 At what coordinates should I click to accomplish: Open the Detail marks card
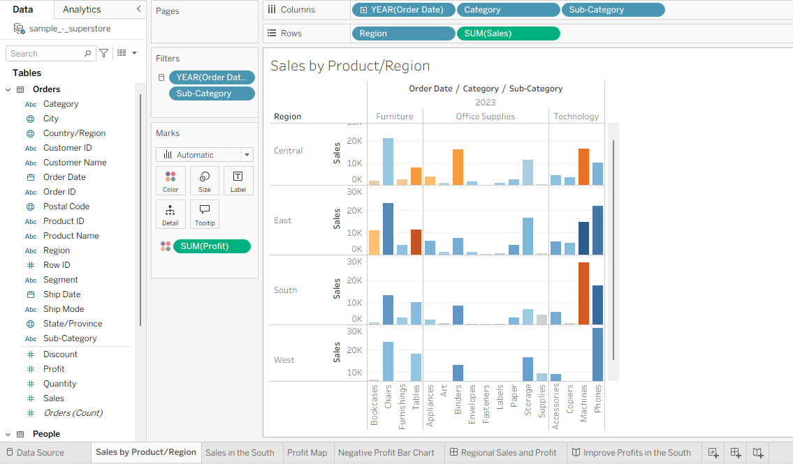point(170,214)
